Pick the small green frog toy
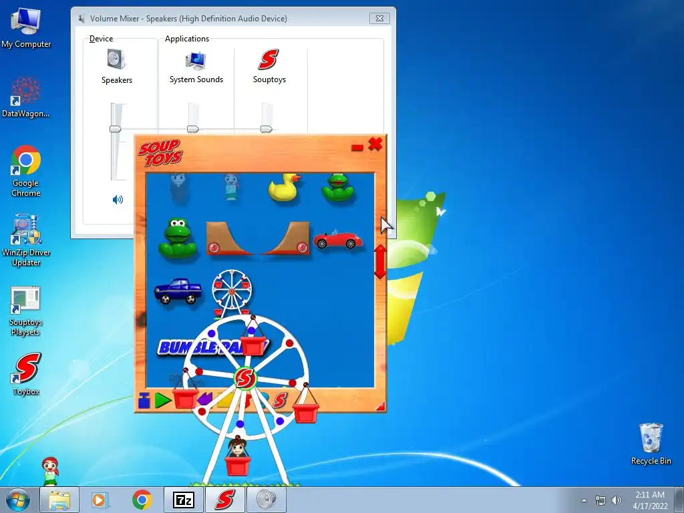The width and height of the screenshot is (684, 513). point(337,187)
